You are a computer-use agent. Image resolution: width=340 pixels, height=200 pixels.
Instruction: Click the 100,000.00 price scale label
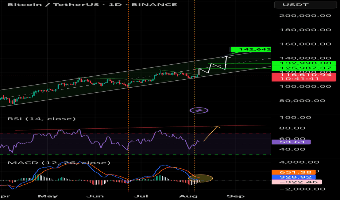coord(305,87)
